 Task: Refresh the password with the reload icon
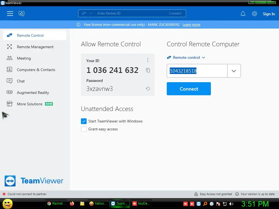pyautogui.click(x=148, y=88)
